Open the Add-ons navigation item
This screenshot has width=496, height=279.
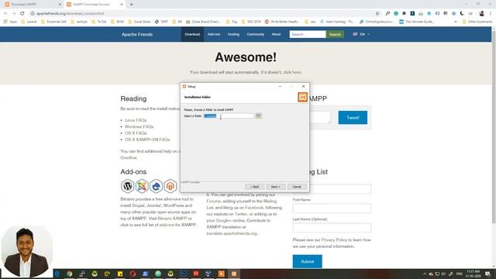214,34
